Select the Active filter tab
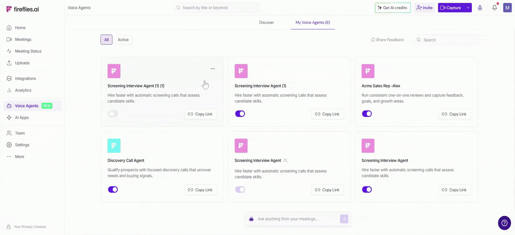Viewport: 515px width, 235px height. [x=123, y=40]
